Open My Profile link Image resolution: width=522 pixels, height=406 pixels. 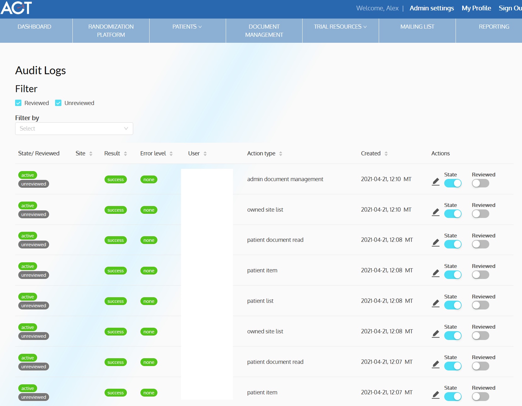[476, 8]
